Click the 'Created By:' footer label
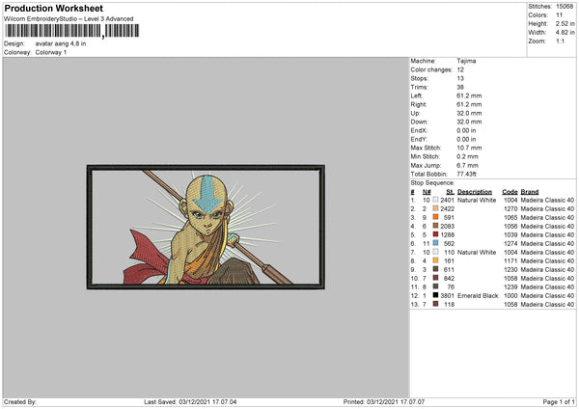Screen dimensions: 579x409 (20, 401)
